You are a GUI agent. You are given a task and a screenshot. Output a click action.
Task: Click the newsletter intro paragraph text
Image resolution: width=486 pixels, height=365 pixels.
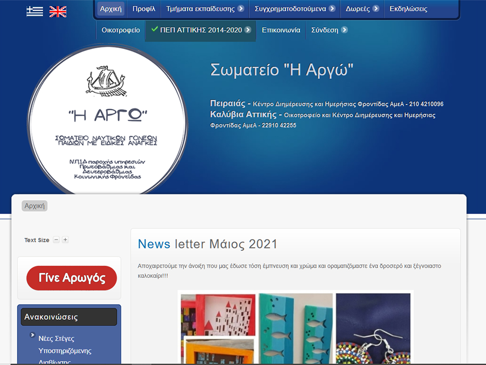pyautogui.click(x=290, y=271)
